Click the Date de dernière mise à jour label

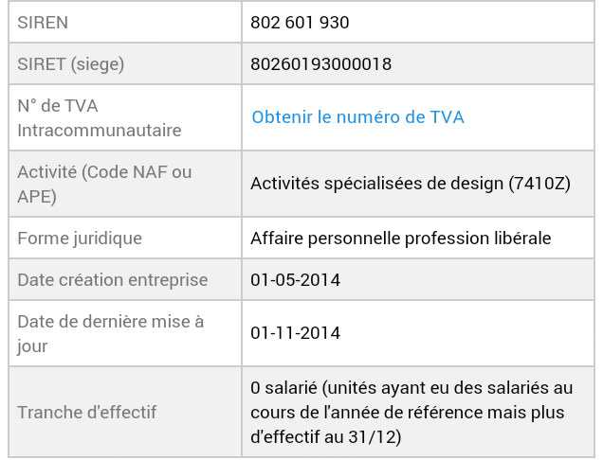coord(110,334)
